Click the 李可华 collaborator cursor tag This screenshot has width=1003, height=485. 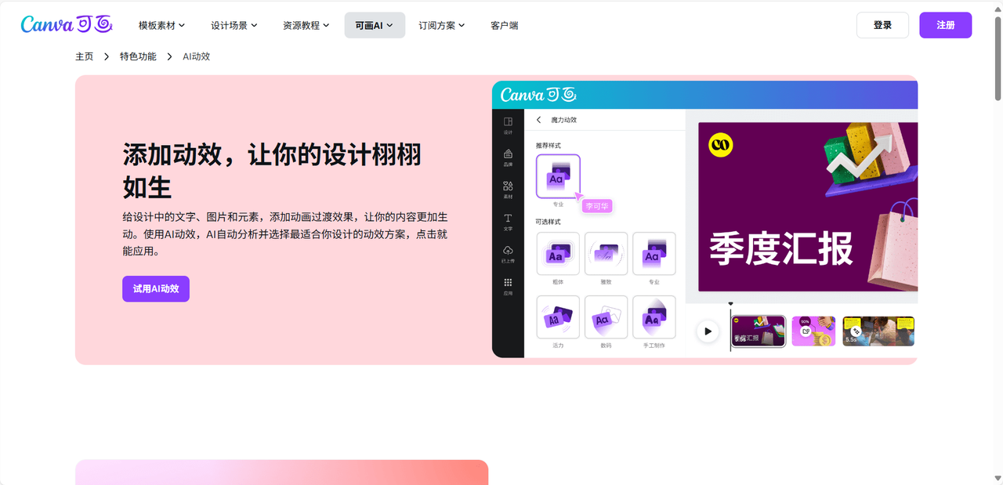[597, 205]
